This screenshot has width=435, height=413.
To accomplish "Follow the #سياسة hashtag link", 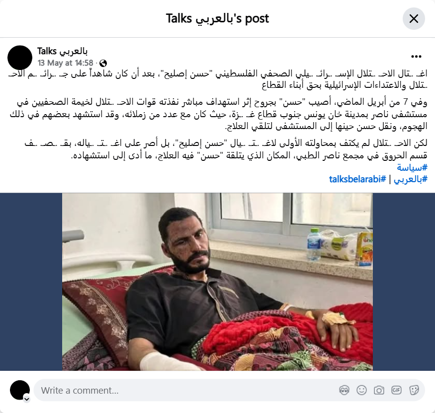I will (x=412, y=167).
